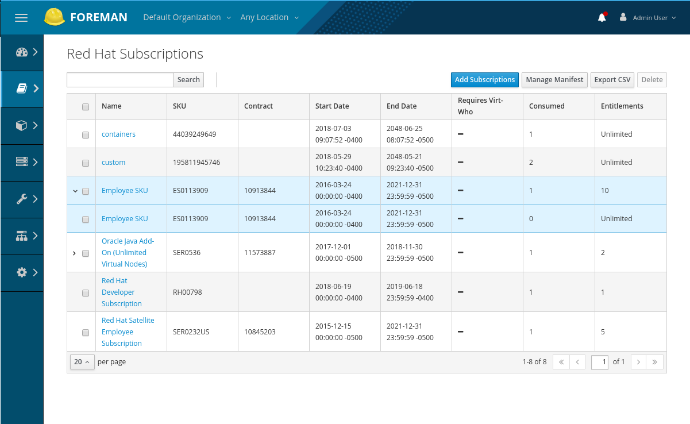This screenshot has width=690, height=424.
Task: Click the SKU value RH00798
Action: [x=187, y=292]
